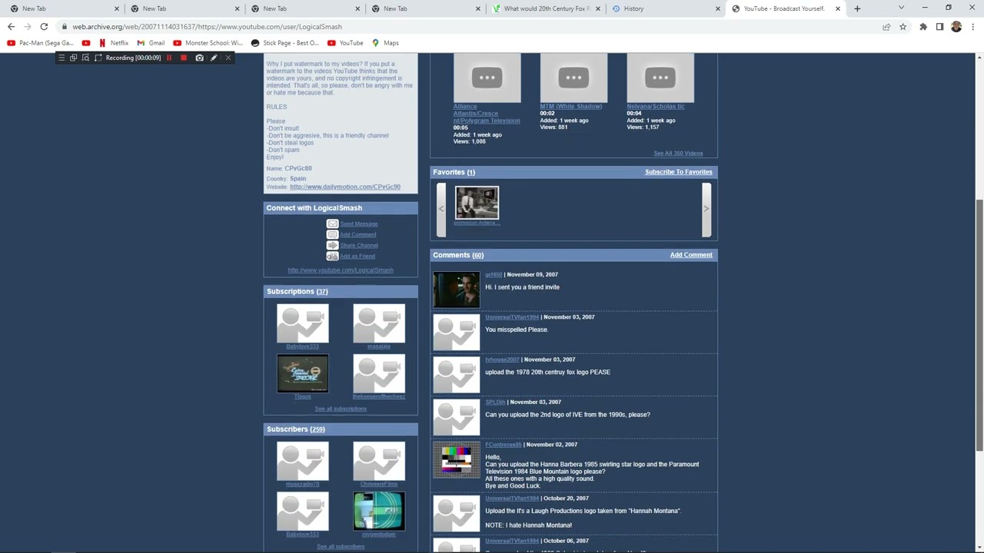
Task: Open the recorder pencil annotation tool
Action: 214,58
